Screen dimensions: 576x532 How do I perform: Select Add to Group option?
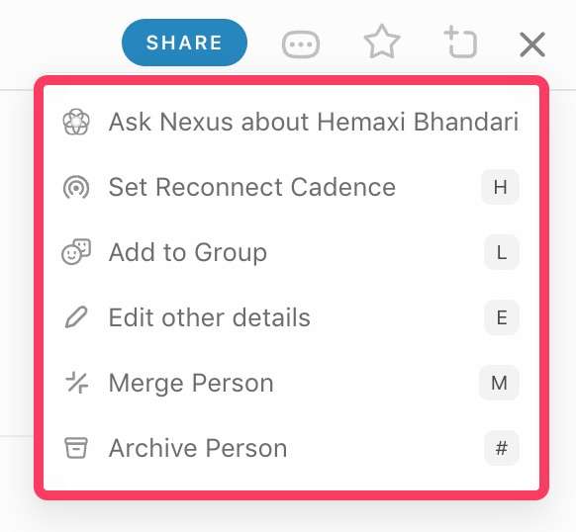[291, 252]
